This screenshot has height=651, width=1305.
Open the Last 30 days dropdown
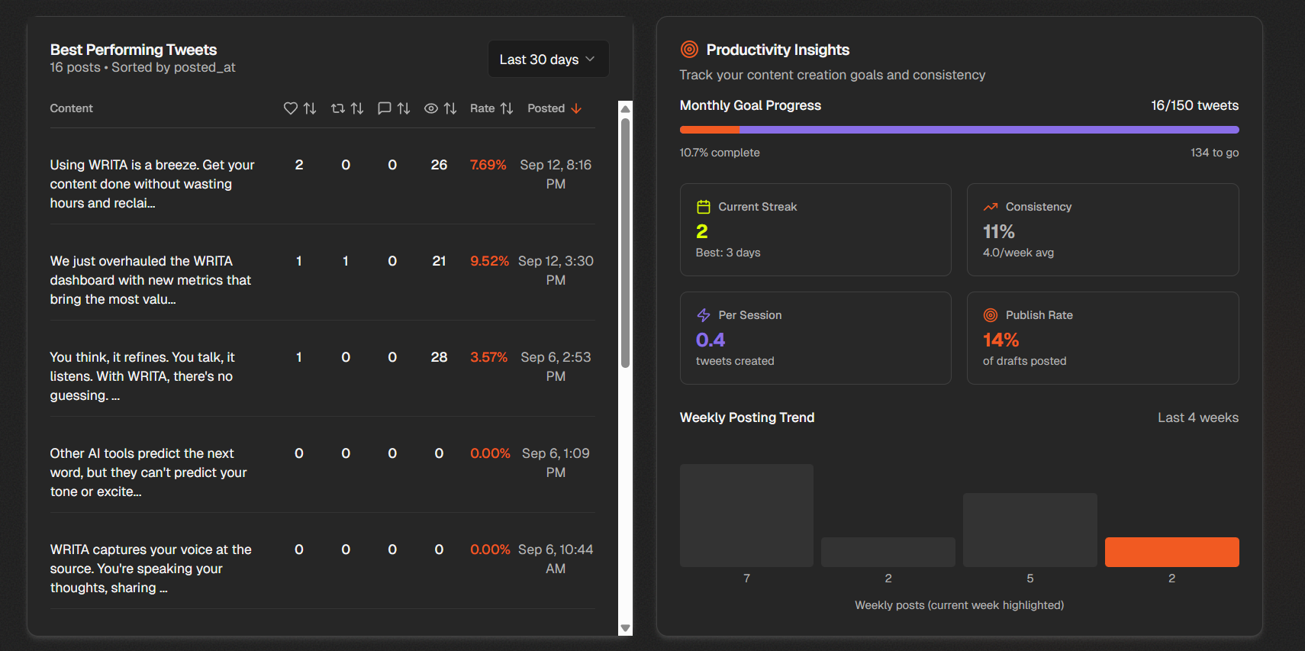[548, 60]
